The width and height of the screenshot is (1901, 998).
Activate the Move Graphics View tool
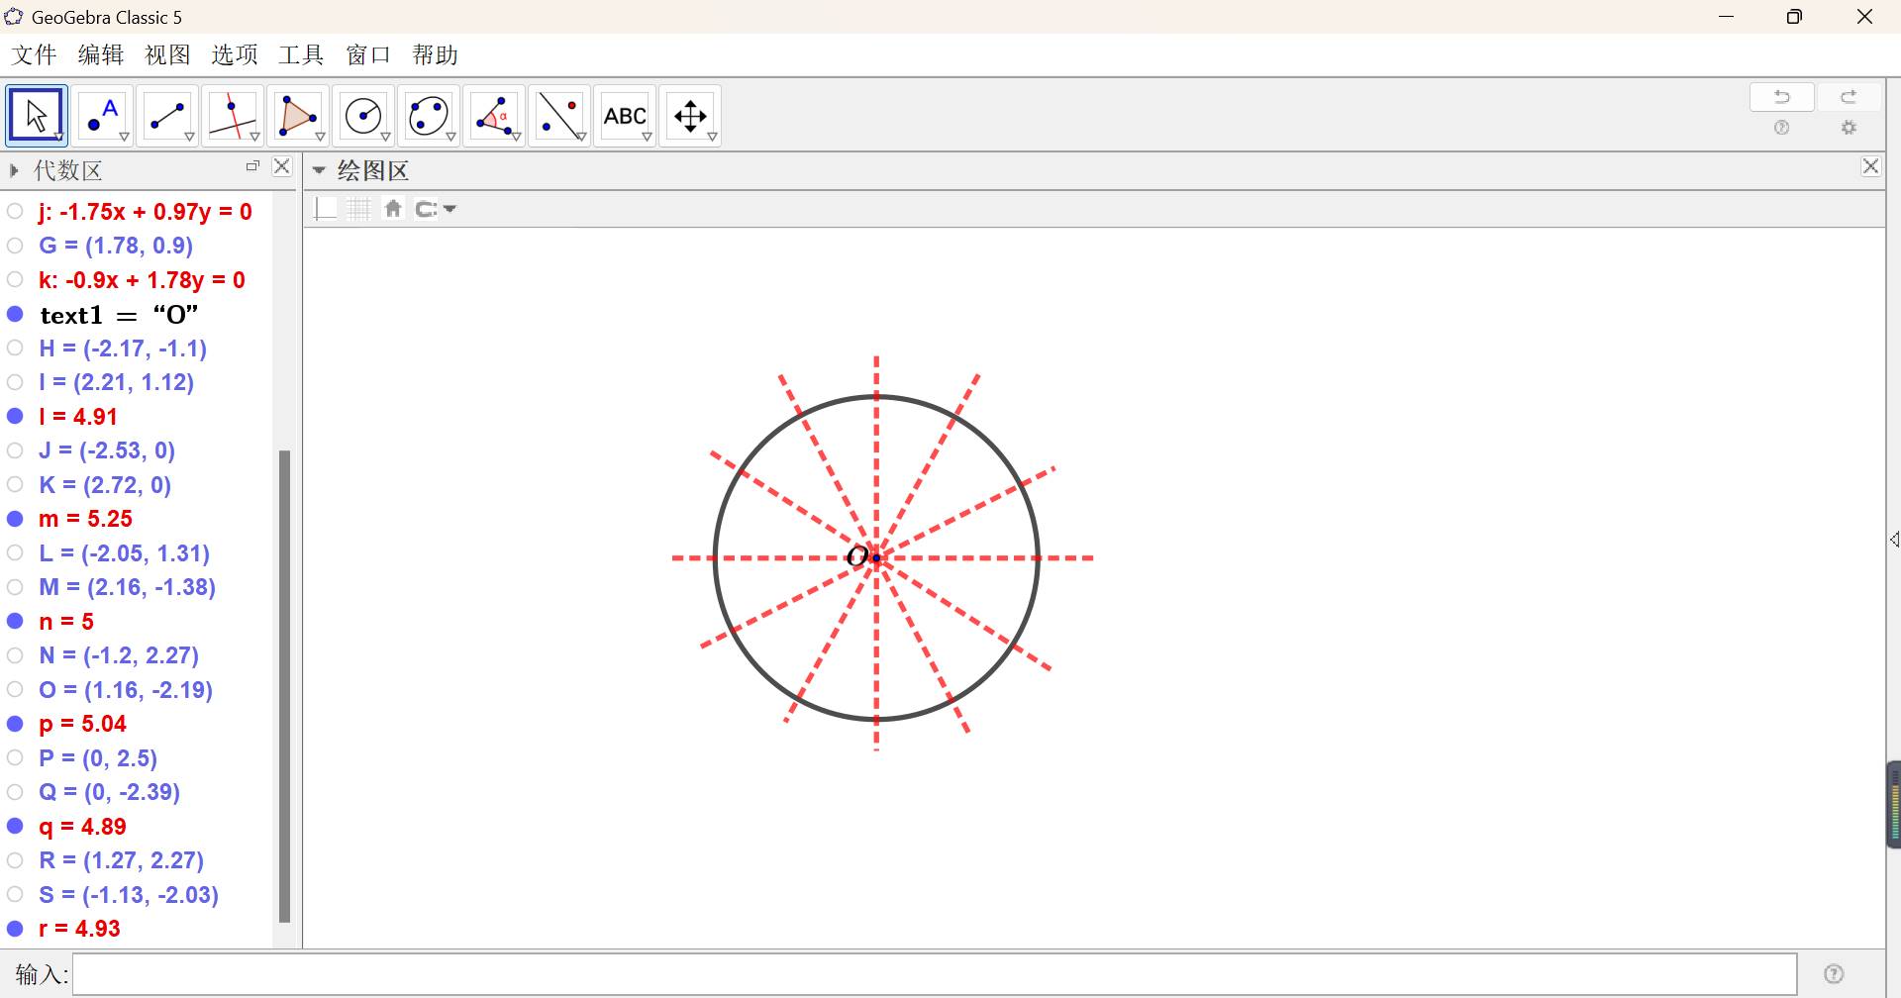pos(690,116)
